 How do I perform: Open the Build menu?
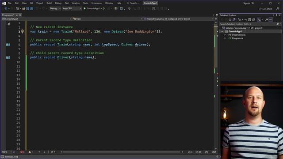[49, 3]
